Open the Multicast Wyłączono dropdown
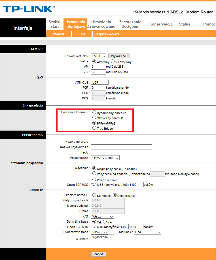This screenshot has height=260, width=216. tap(102, 237)
